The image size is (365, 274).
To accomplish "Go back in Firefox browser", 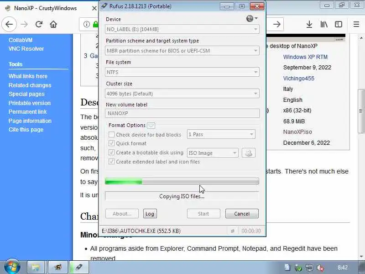I will pos(9,24).
